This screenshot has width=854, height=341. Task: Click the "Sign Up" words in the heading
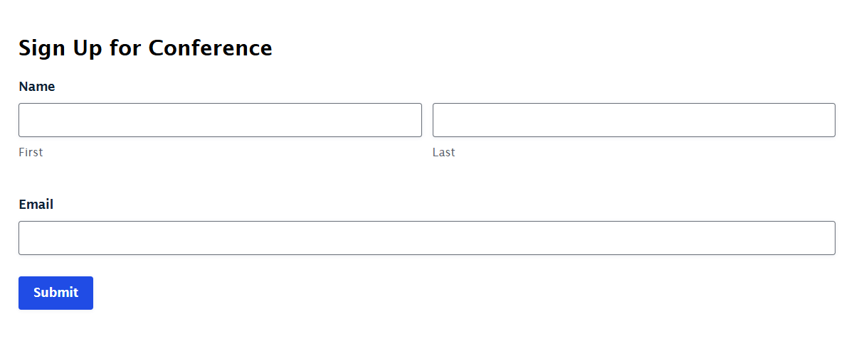pyautogui.click(x=60, y=49)
